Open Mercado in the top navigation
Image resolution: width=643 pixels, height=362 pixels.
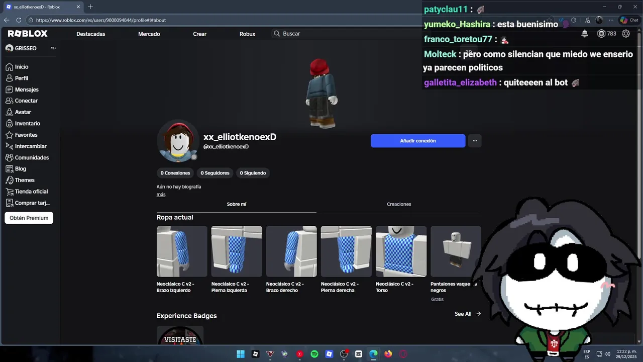click(x=149, y=34)
